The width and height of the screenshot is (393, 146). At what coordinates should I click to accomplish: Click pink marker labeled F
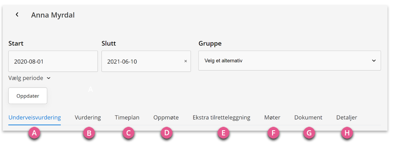pos(273,133)
